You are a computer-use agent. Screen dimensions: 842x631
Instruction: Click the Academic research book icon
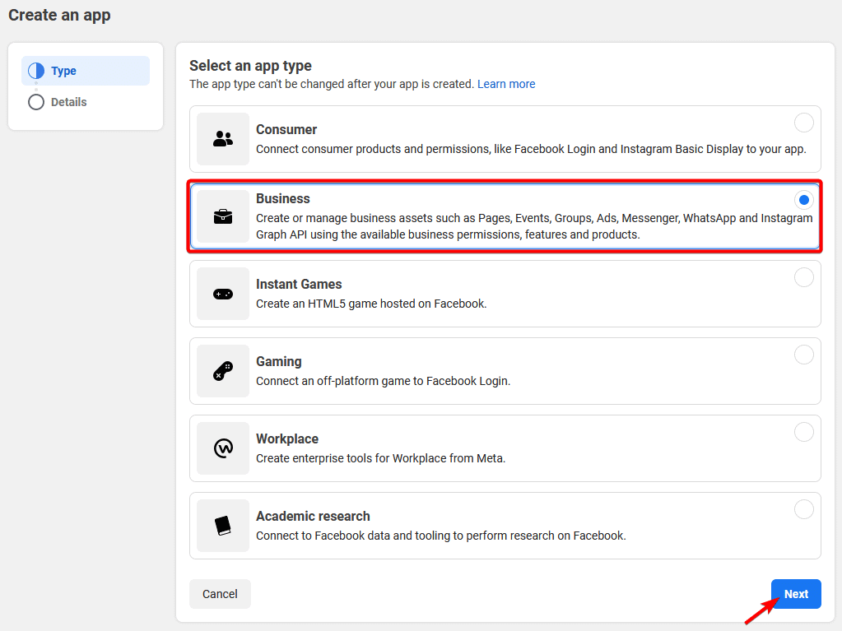pyautogui.click(x=222, y=526)
